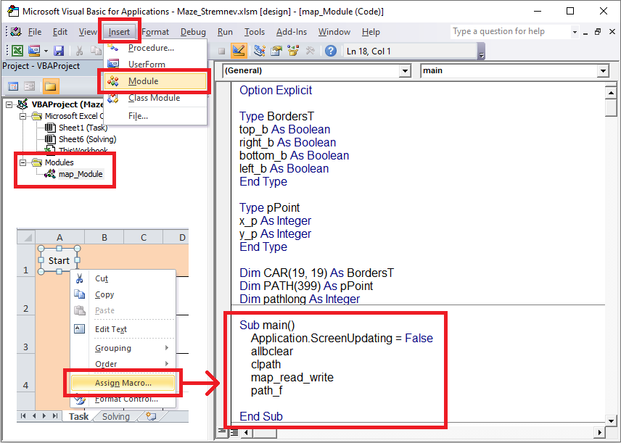
Task: Choose File... from the Insert menu
Action: click(x=155, y=116)
